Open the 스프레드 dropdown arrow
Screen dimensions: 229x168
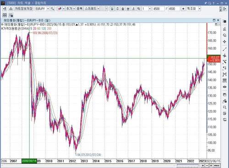[x=98, y=9]
